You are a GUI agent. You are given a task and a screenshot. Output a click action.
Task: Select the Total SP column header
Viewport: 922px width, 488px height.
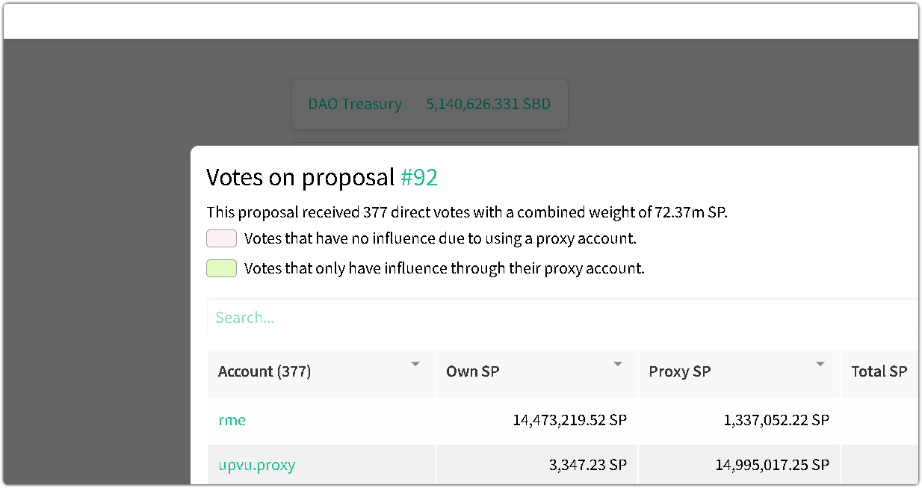coord(879,371)
